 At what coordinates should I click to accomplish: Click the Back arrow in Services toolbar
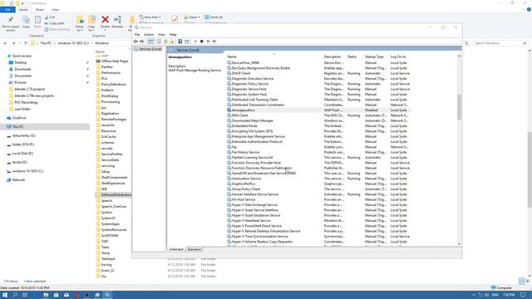pos(135,42)
